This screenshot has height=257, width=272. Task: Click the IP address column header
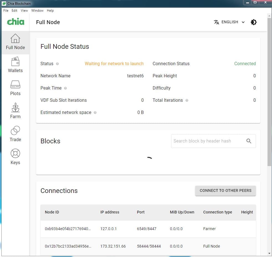(110, 212)
